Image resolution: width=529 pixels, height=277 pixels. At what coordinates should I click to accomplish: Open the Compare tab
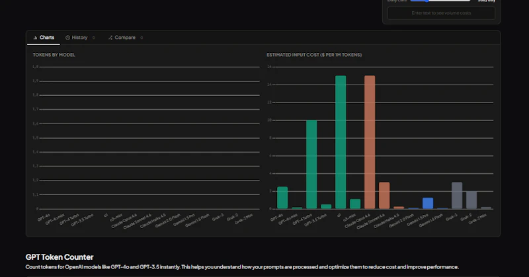125,38
